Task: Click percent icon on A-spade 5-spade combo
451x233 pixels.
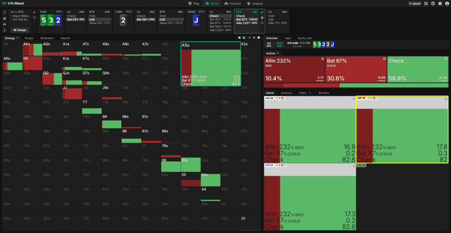Action: 354,99
